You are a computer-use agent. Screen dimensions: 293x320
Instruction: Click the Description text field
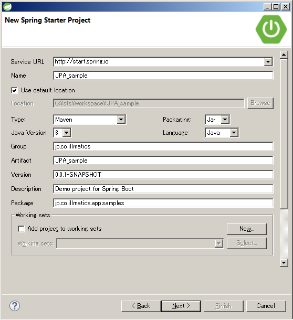point(163,189)
